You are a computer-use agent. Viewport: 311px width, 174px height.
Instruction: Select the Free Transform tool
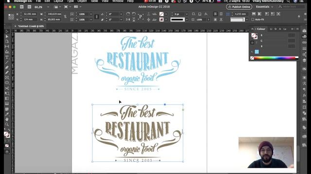tap(7, 93)
